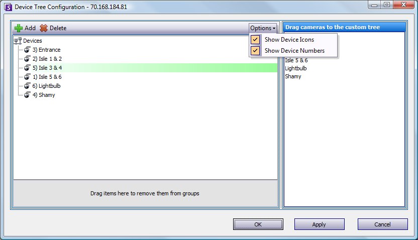418x240 pixels.
Task: Click the app logo in title bar
Action: pyautogui.click(x=8, y=7)
